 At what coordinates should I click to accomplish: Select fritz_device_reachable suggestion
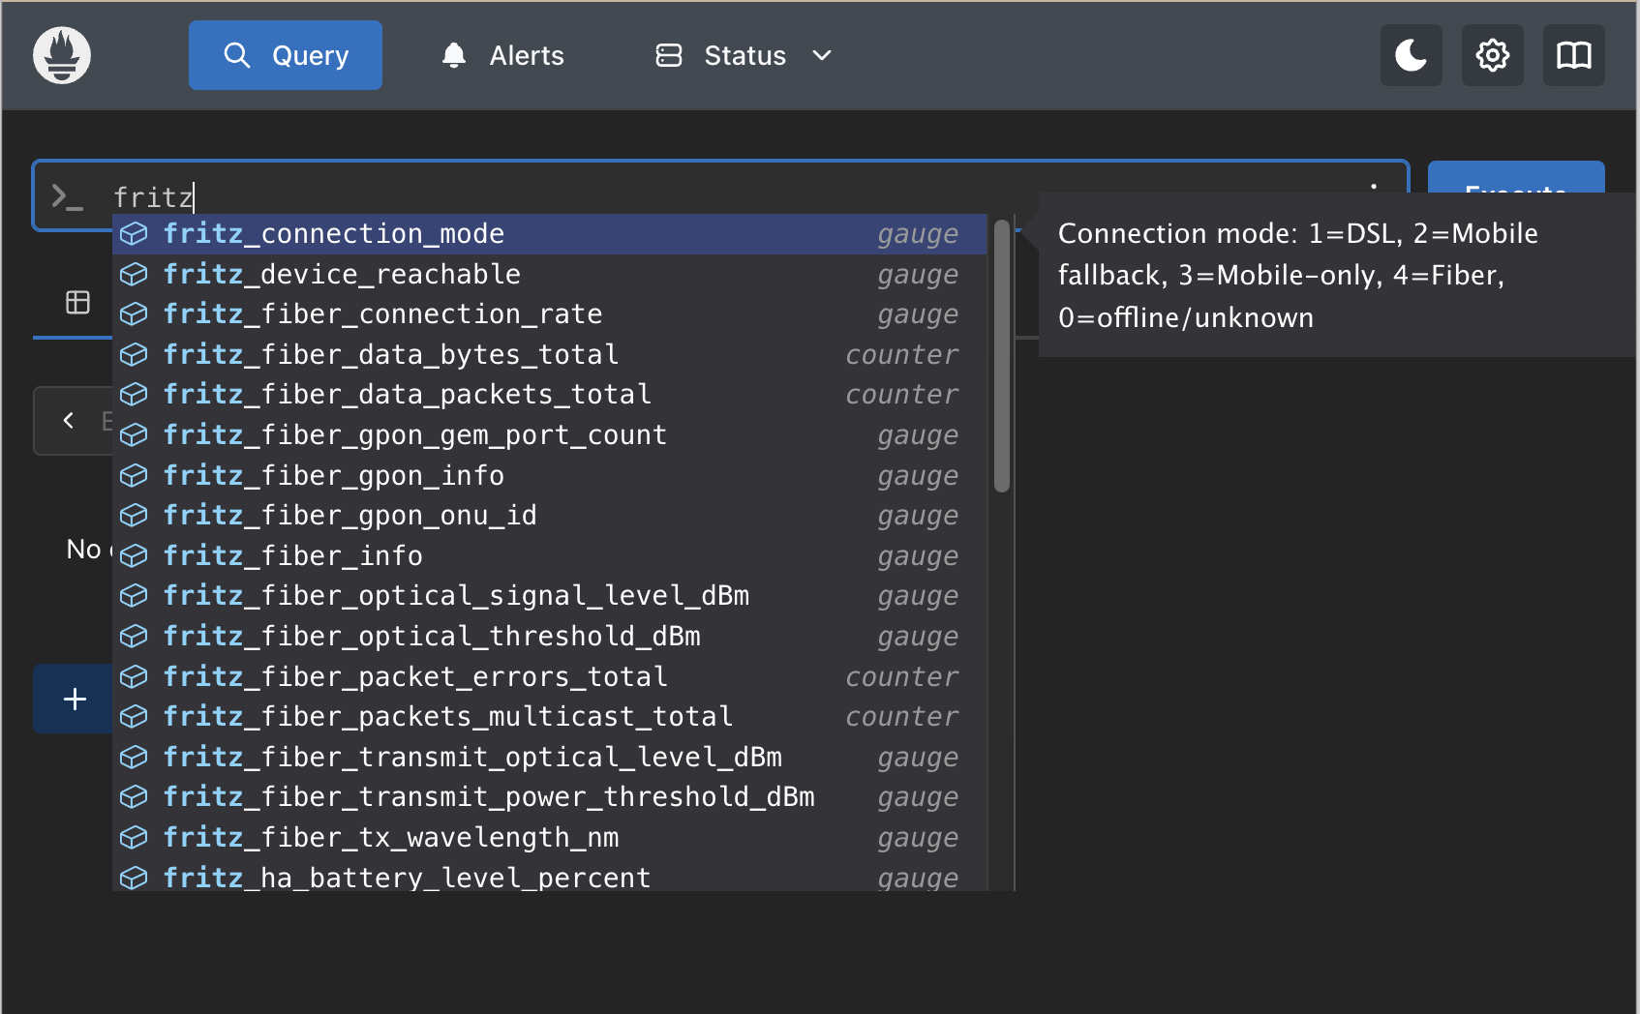pyautogui.click(x=550, y=275)
